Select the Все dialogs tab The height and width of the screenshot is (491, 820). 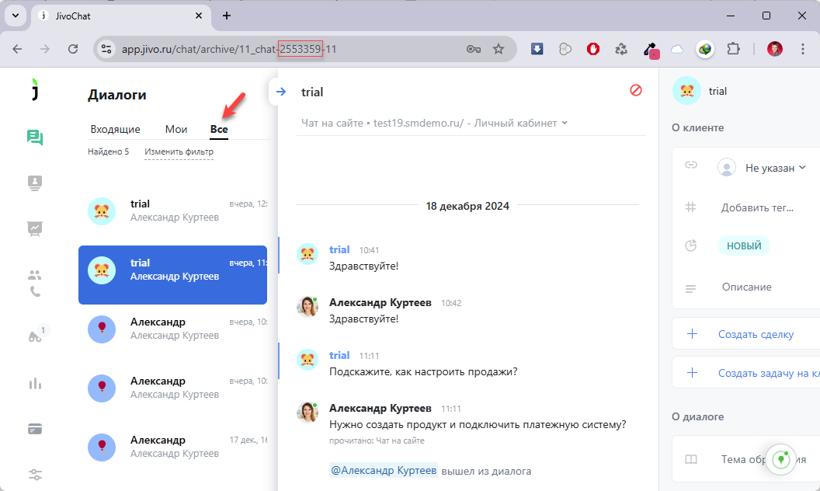coord(219,129)
